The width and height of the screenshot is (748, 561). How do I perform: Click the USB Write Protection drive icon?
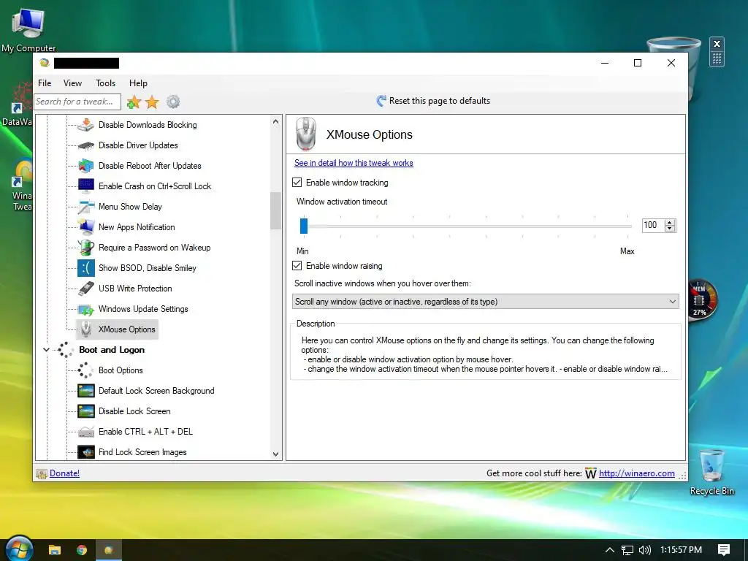pos(86,289)
